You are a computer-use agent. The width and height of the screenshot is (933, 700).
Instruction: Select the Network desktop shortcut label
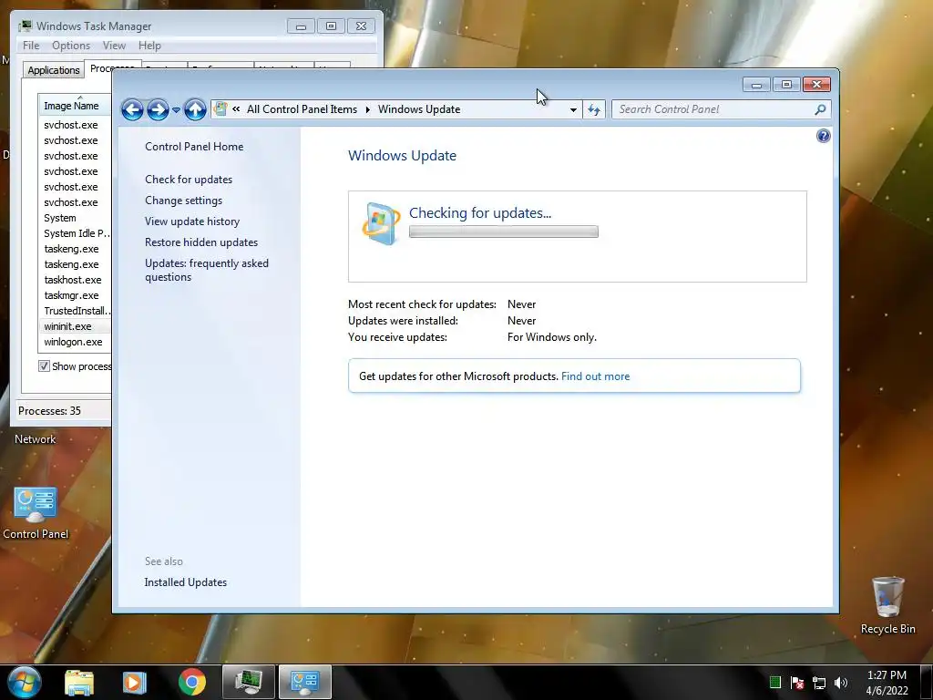point(36,439)
